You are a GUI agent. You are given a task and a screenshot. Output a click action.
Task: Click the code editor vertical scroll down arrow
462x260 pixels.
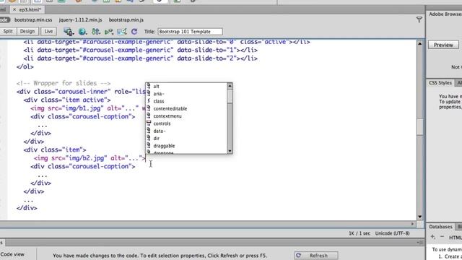[419, 217]
